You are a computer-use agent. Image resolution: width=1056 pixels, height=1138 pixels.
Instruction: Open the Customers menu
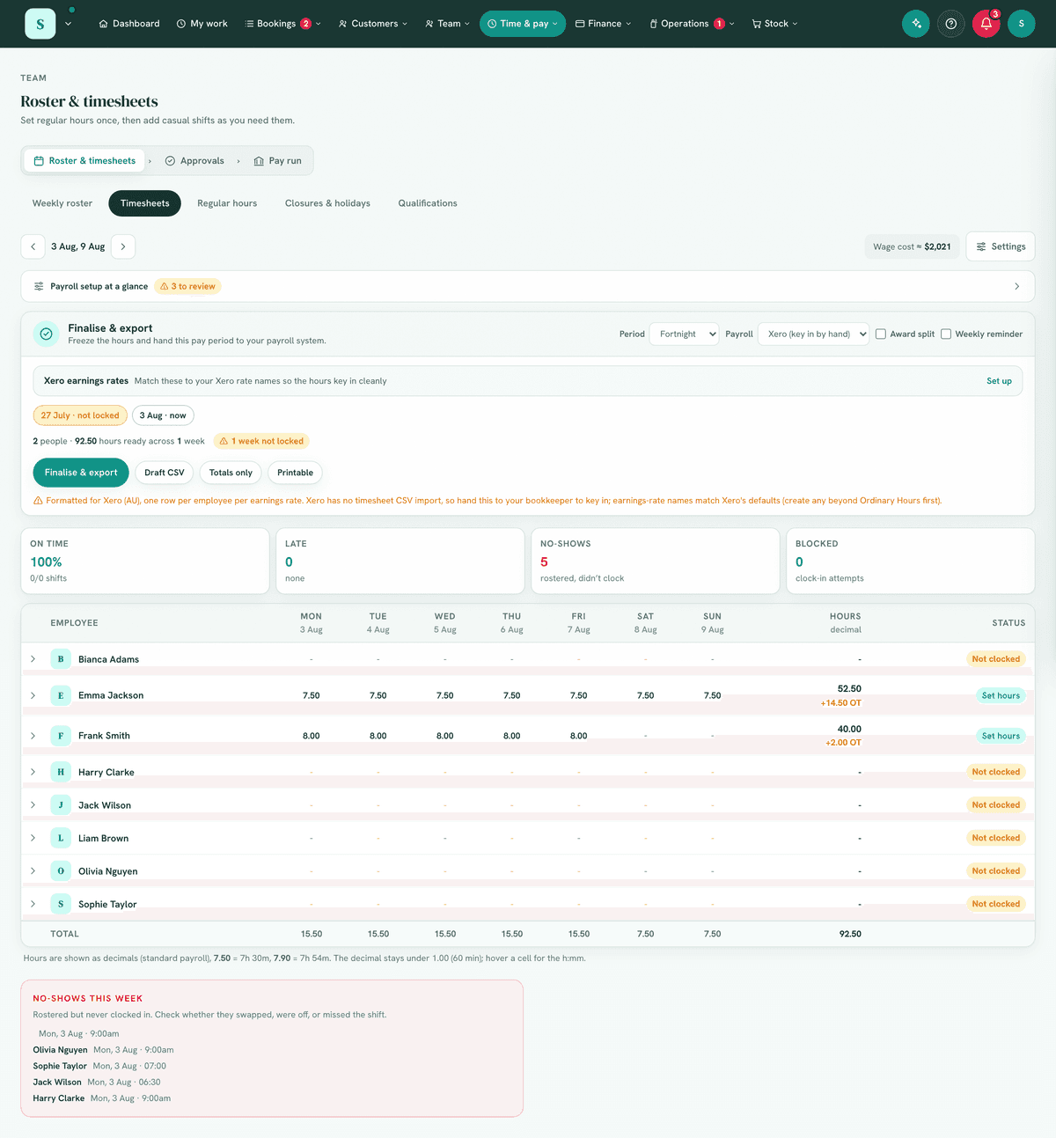point(373,24)
